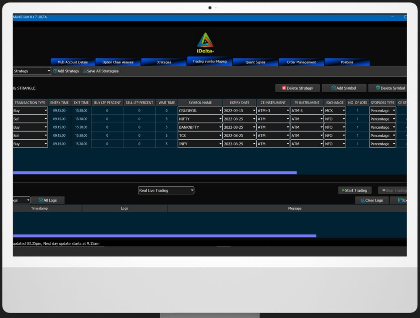Image resolution: width=420 pixels, height=318 pixels.
Task: Open the NIFTY symbol name dropdown
Action: point(200,119)
